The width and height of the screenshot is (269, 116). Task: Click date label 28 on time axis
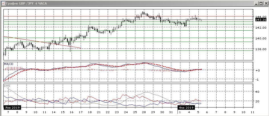144,112
